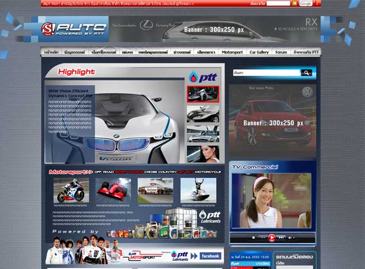
Task: Open the red Formula racing car thumbnail
Action: (x=113, y=191)
